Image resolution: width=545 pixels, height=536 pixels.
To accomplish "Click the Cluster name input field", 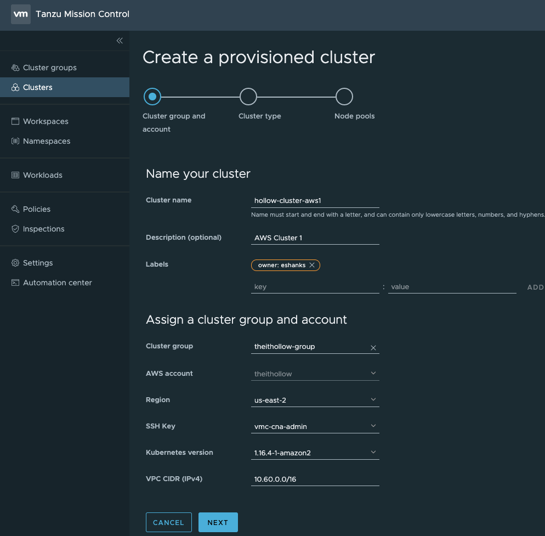I will (315, 201).
